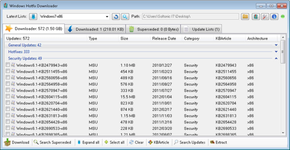This screenshot has height=150, width=290.
Task: Check the box for Windows6.1-KB2479943-x86
Action: 8,65
